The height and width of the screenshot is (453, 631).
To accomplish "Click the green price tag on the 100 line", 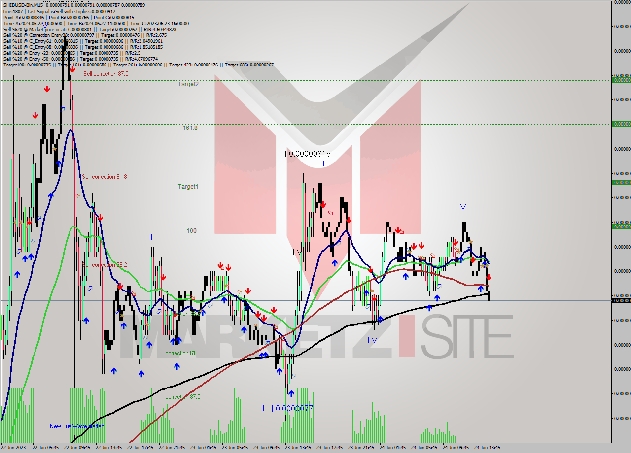I will pyautogui.click(x=621, y=226).
